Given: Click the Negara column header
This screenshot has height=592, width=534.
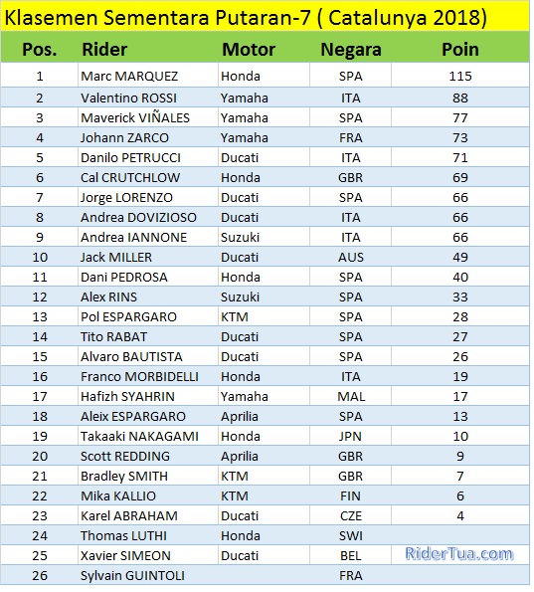Looking at the screenshot, I should pos(351,50).
